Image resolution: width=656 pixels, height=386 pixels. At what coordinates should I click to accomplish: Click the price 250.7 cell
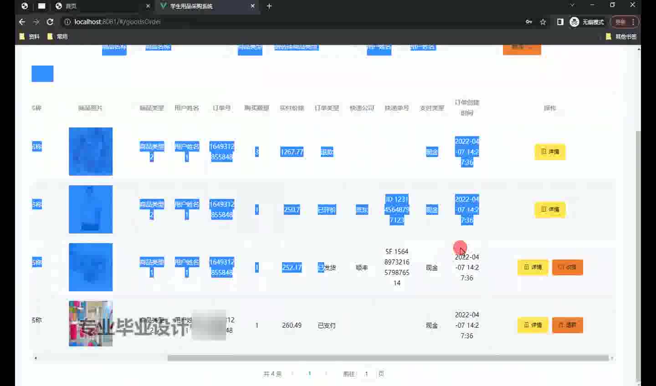coord(292,210)
